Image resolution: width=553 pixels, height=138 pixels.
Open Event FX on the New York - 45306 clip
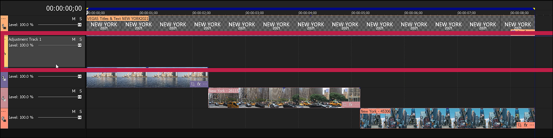coord(525,125)
